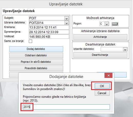
Task: Click the file label input containing 2015
Action: (66, 107)
